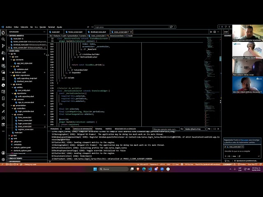
Task: Open editor more actions ellipsis
Action: pyautogui.click(x=218, y=32)
